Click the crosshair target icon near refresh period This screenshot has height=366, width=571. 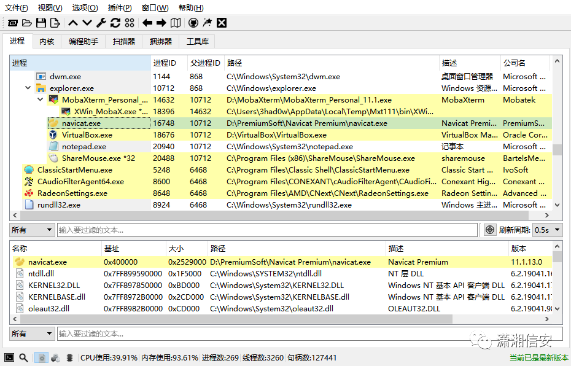pos(490,230)
